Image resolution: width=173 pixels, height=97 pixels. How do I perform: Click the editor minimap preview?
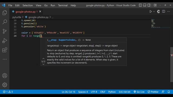point(161,23)
